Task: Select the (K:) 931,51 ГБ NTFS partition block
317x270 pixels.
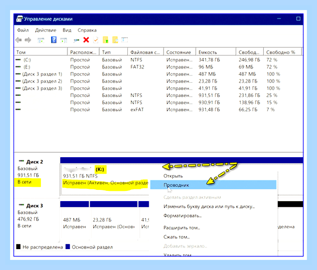Action: pos(105,179)
